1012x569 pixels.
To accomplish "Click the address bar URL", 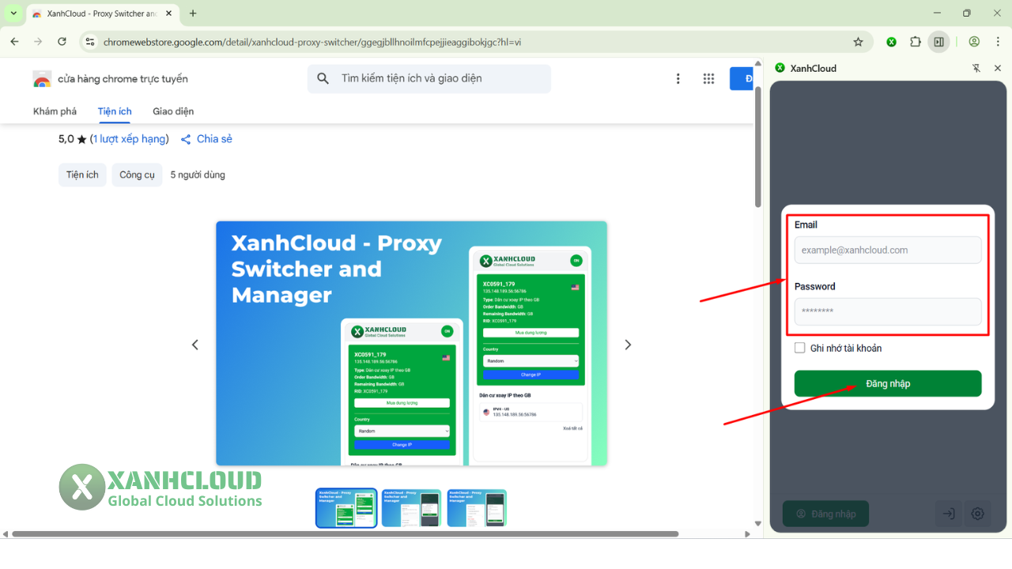I will (312, 42).
